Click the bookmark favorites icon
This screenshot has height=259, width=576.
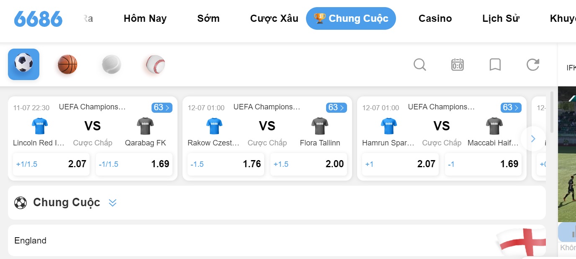(495, 65)
